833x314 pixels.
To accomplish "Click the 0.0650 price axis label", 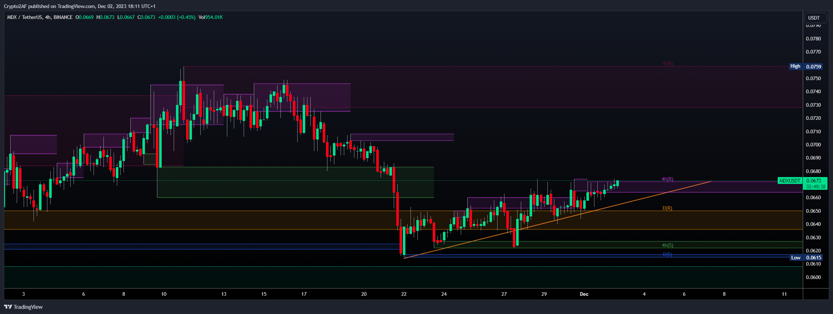I will (813, 211).
